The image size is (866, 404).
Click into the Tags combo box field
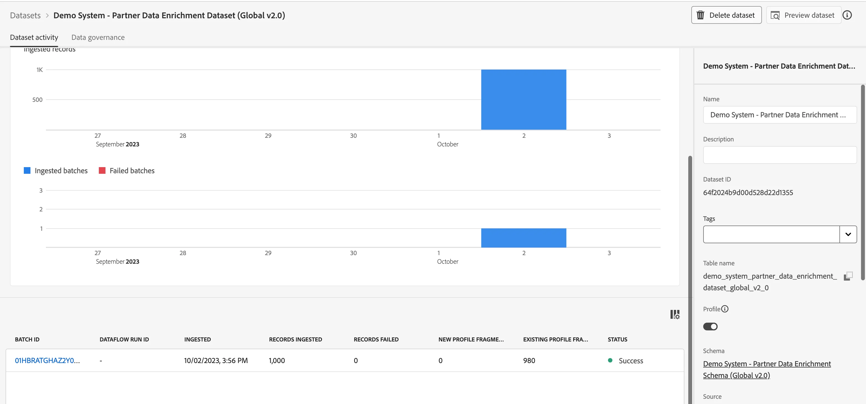tap(771, 234)
